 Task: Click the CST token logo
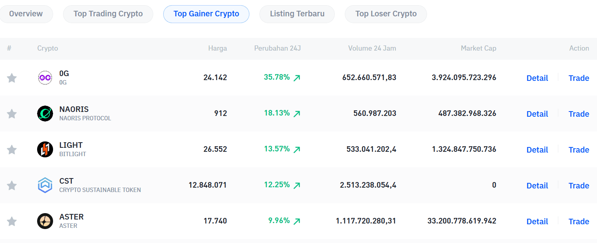coord(45,185)
